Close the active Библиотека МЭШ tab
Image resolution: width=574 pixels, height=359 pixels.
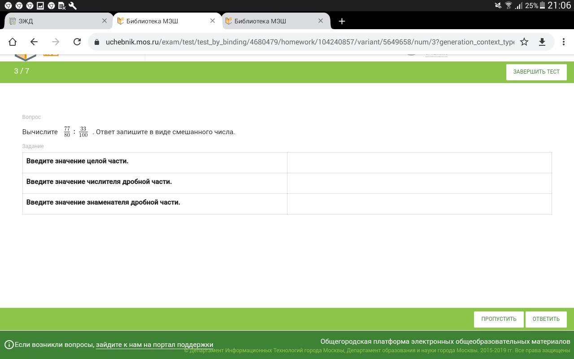(x=213, y=21)
